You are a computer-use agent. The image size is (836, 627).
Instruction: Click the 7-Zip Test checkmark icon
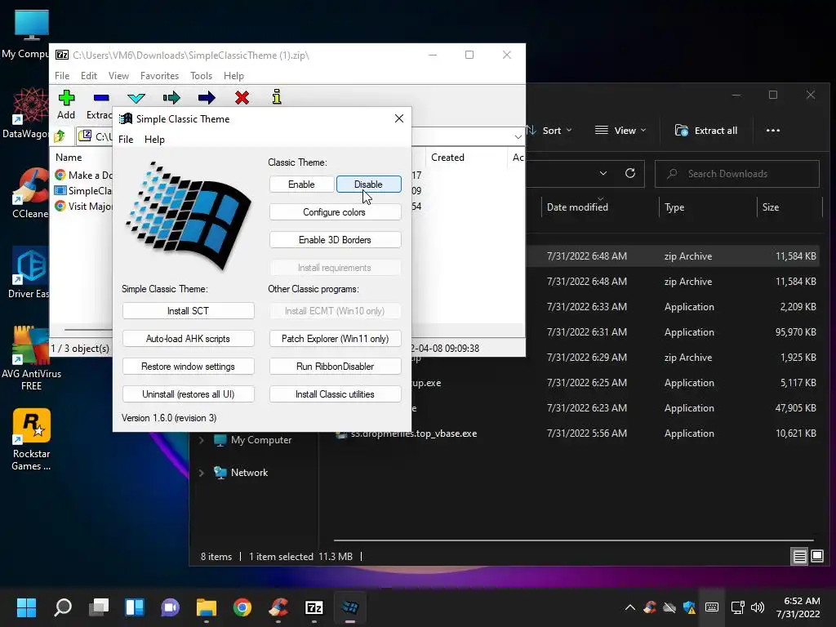point(136,98)
